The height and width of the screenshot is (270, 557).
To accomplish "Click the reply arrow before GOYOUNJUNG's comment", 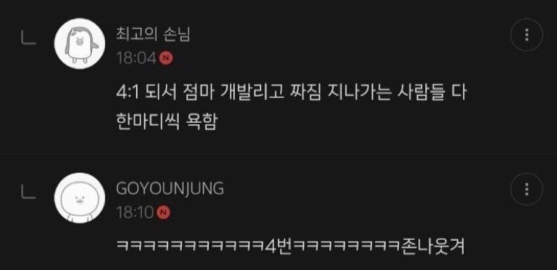I will tap(28, 193).
